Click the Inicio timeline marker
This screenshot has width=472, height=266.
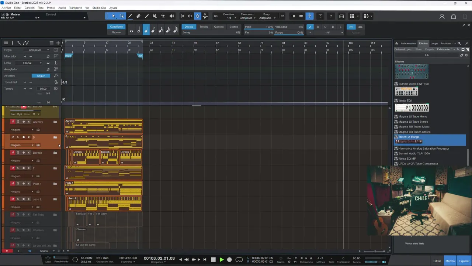pos(68,56)
